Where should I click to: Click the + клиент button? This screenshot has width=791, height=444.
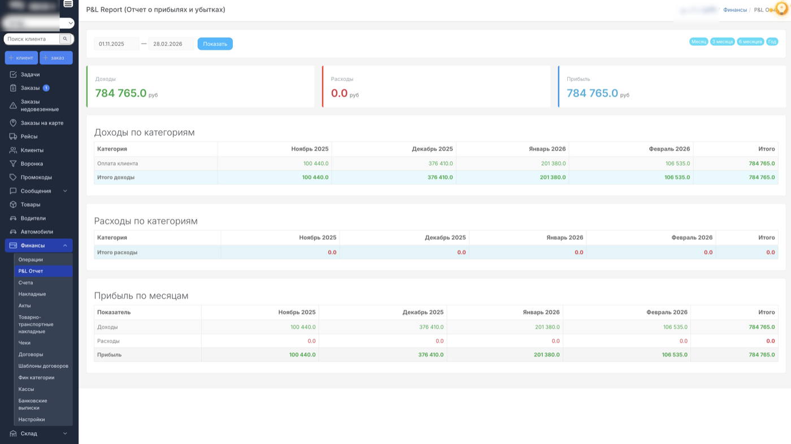(21, 57)
